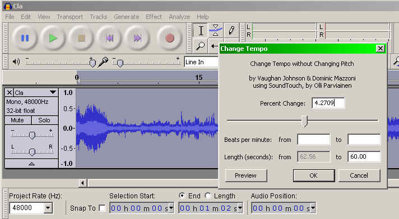Collapse the track with up-arrow button
This screenshot has height=219, width=399.
pyautogui.click(x=31, y=164)
